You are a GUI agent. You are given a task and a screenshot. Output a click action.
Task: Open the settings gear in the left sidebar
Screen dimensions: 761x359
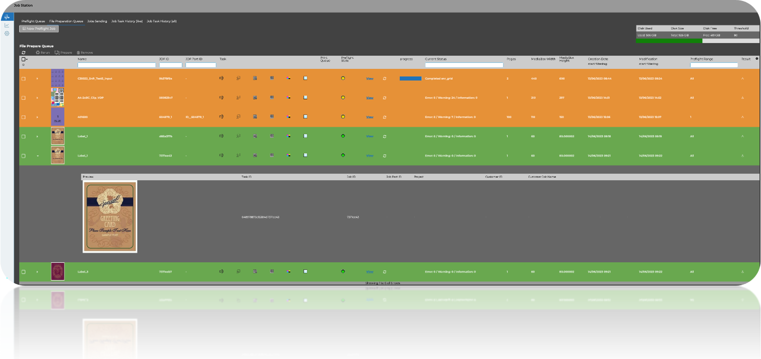point(7,33)
